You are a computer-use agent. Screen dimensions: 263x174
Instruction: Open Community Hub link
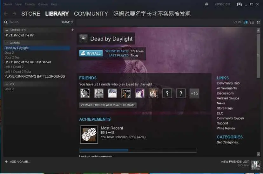click(228, 83)
